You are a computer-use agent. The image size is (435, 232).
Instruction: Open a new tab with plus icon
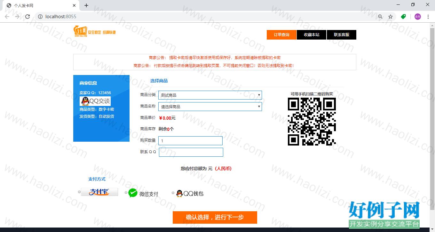point(86,5)
